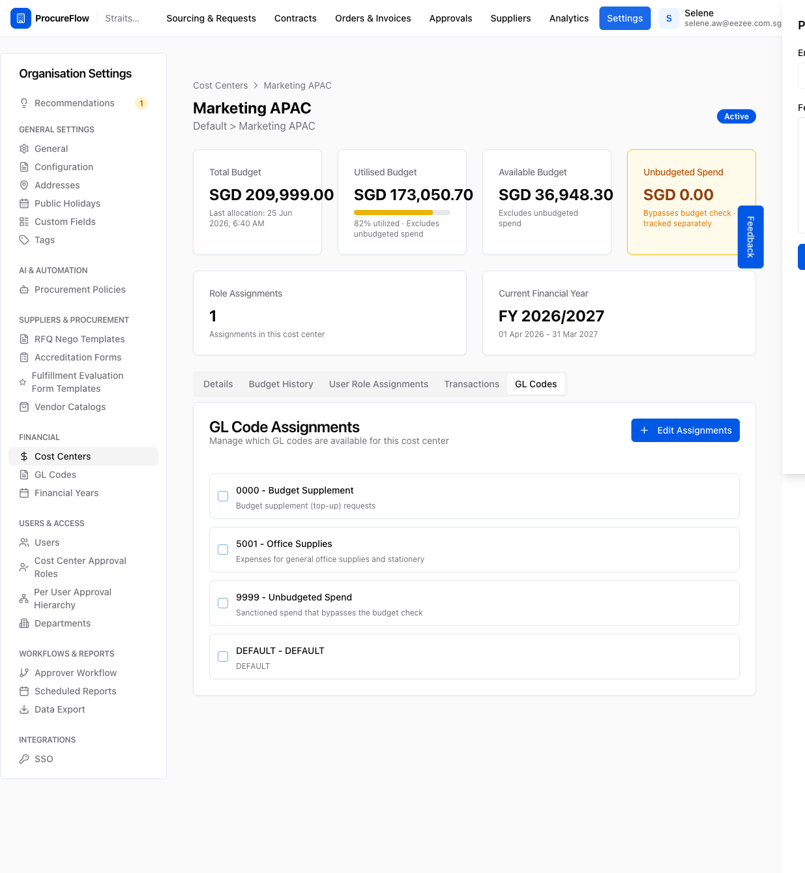Click the General gear icon

tap(24, 149)
